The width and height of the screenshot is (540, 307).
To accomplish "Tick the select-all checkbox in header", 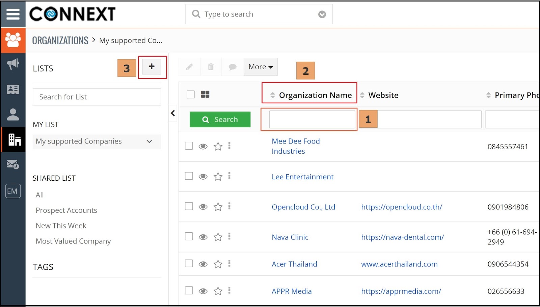I will pos(191,94).
